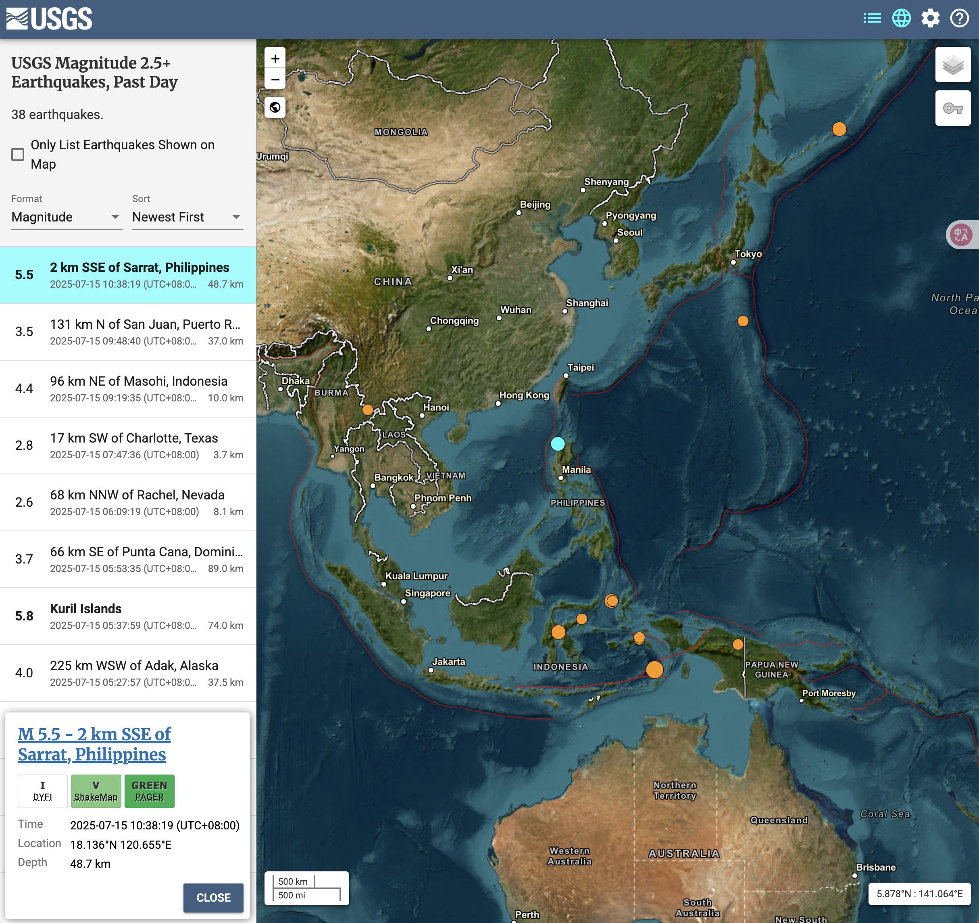Select the Kuril Islands 5.8 earthquake
The width and height of the screenshot is (979, 923).
point(128,616)
